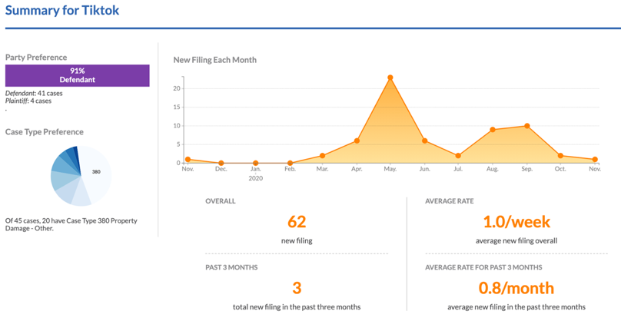Click the Summary for Tiktok heading
The image size is (621, 321).
[x=62, y=10]
